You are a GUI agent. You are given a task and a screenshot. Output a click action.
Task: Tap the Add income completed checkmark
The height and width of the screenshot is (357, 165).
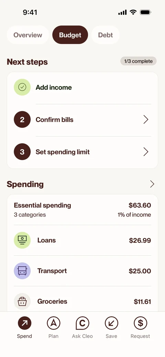(x=22, y=87)
